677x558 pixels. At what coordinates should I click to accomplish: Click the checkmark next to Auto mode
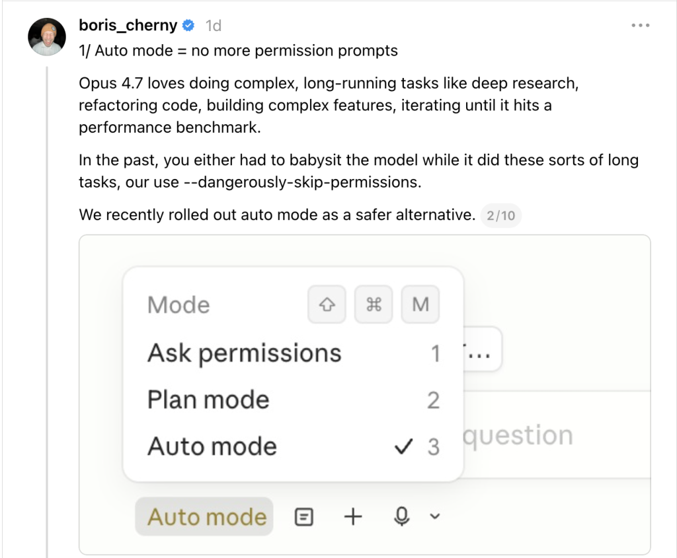point(402,447)
